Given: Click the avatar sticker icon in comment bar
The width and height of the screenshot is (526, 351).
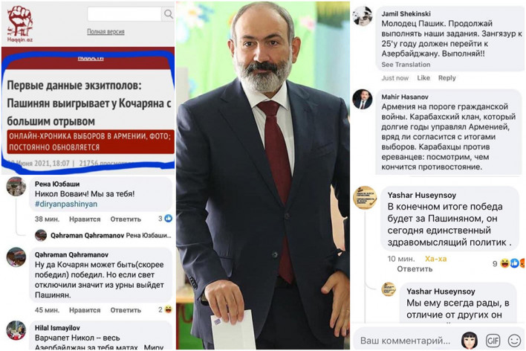Looking at the screenshot, I should (x=470, y=341).
